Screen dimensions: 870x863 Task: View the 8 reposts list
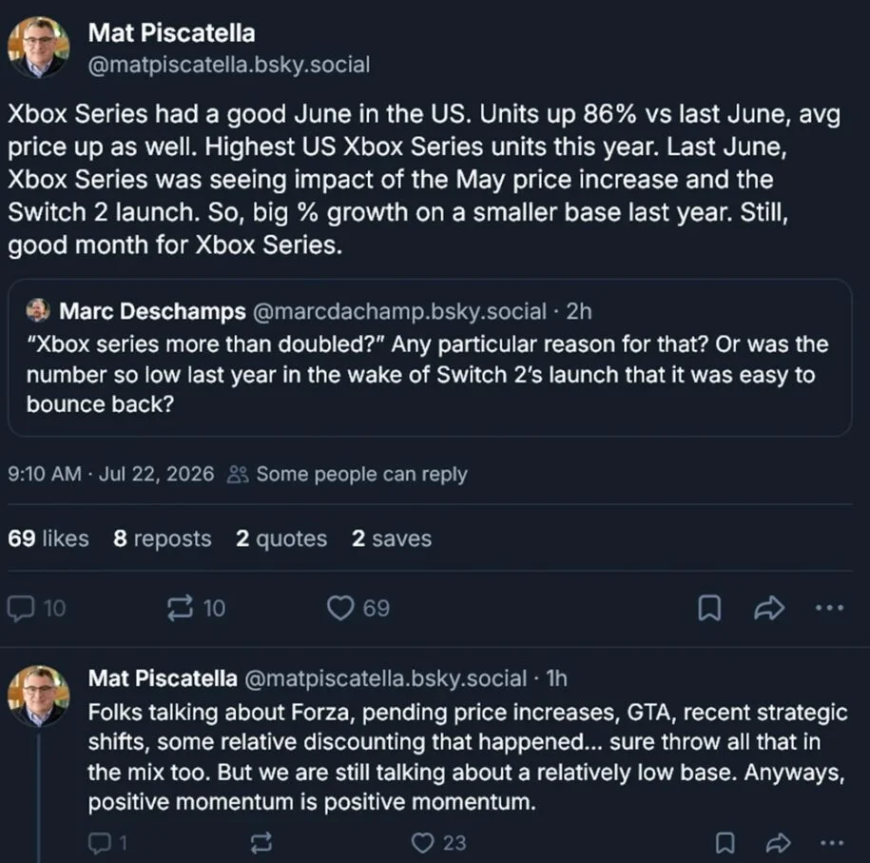tap(162, 539)
